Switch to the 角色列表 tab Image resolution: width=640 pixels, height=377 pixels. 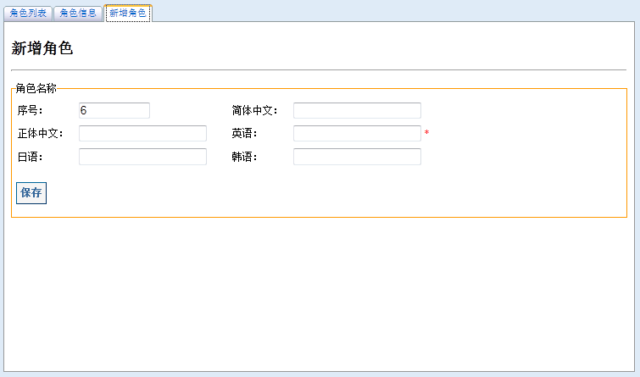[28, 13]
